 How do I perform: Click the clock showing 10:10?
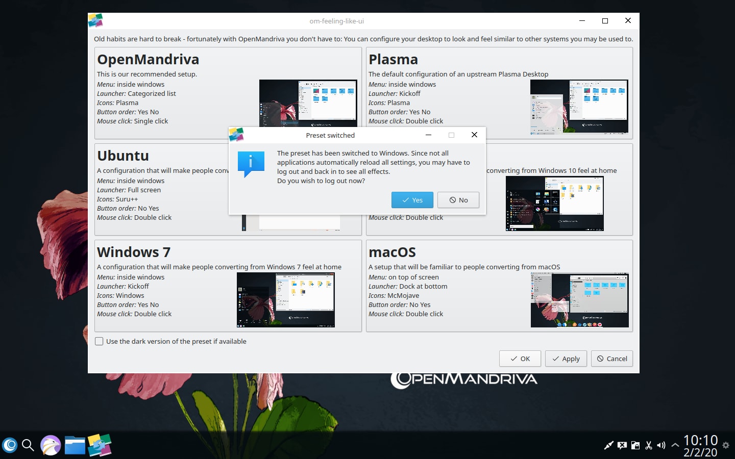(x=700, y=440)
